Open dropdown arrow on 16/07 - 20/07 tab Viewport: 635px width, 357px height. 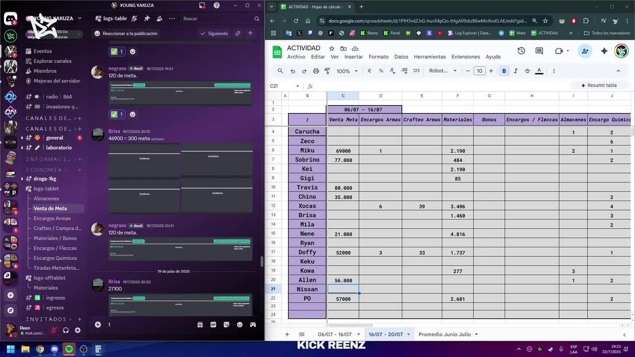pos(408,335)
